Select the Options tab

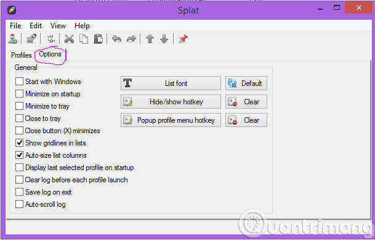(50, 55)
